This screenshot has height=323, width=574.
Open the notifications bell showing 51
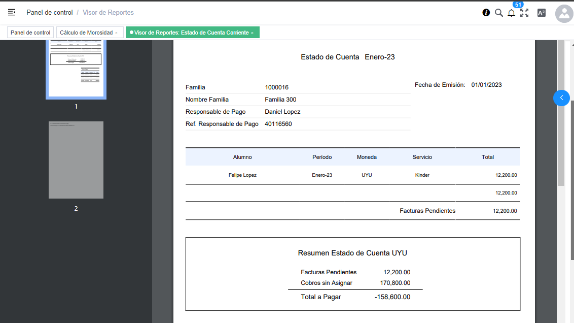[x=511, y=13]
